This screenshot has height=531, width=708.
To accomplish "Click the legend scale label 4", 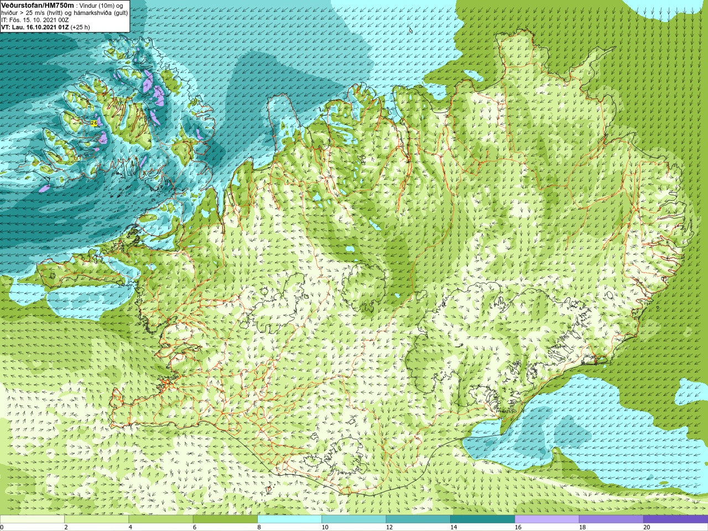I will (131, 527).
